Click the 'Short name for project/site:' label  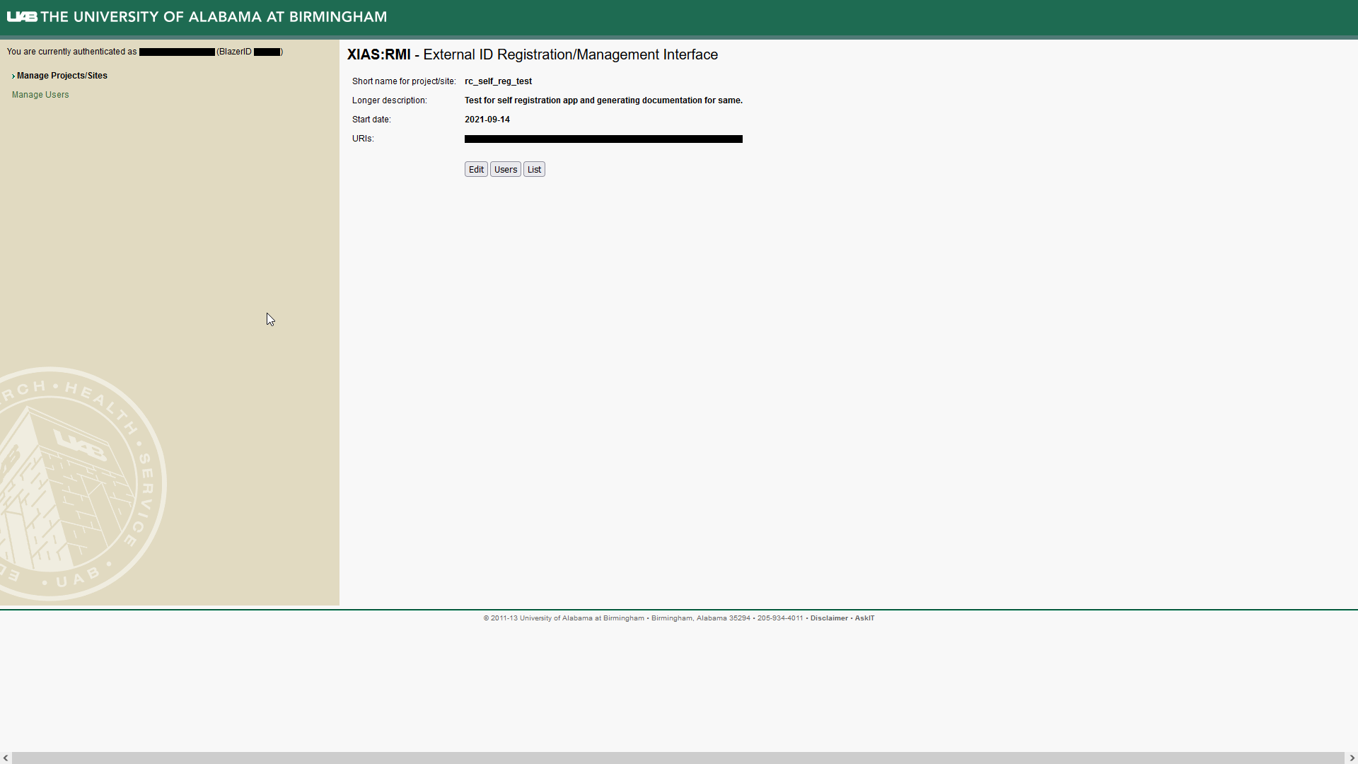tap(404, 81)
